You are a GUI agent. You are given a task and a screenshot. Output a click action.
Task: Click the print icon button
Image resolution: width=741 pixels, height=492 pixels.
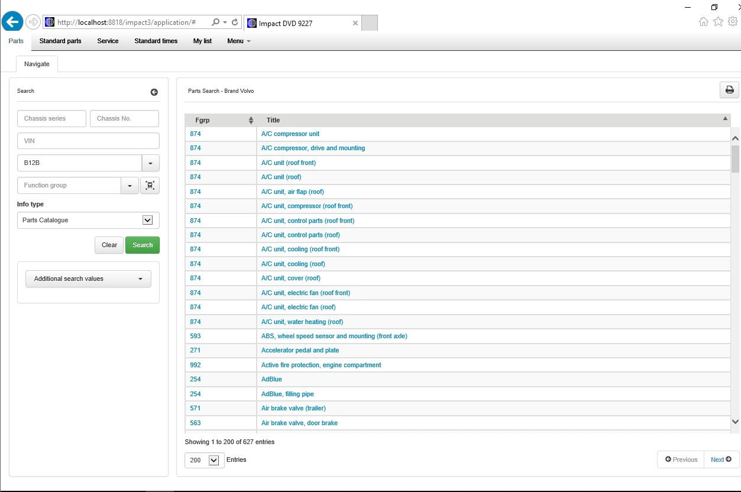coord(729,90)
